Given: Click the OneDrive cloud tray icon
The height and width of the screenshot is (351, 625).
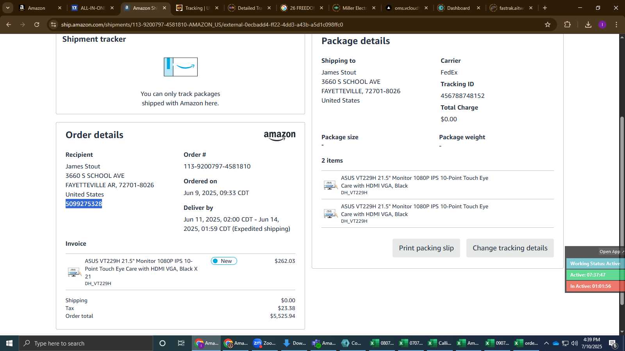Looking at the screenshot, I should [555, 343].
